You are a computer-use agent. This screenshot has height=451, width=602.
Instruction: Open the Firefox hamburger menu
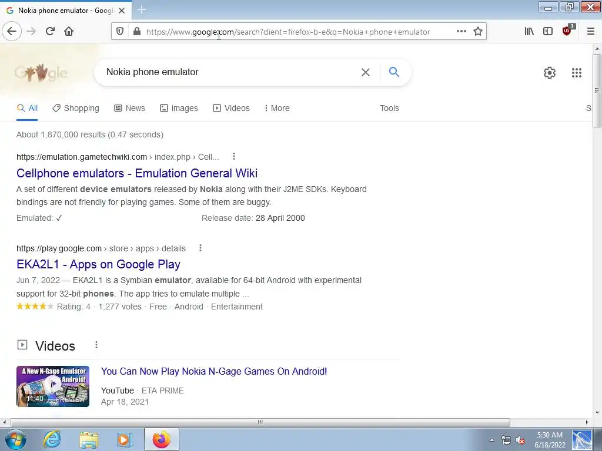tap(591, 32)
